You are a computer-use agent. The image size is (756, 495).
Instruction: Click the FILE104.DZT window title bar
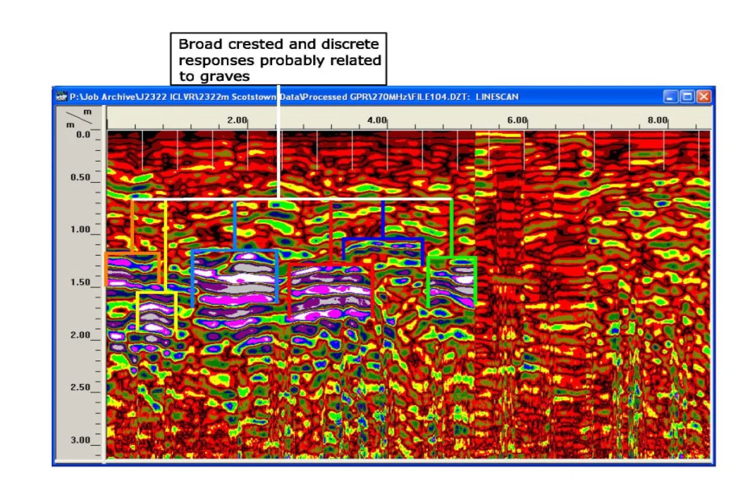[x=383, y=96]
